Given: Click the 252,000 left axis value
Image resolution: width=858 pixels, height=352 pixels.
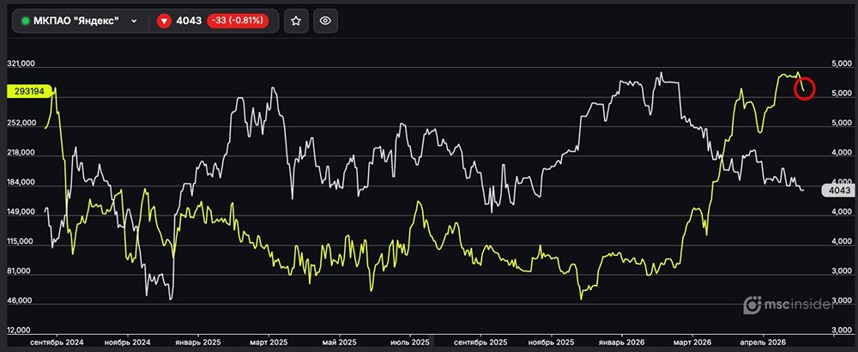Looking at the screenshot, I should (x=21, y=123).
